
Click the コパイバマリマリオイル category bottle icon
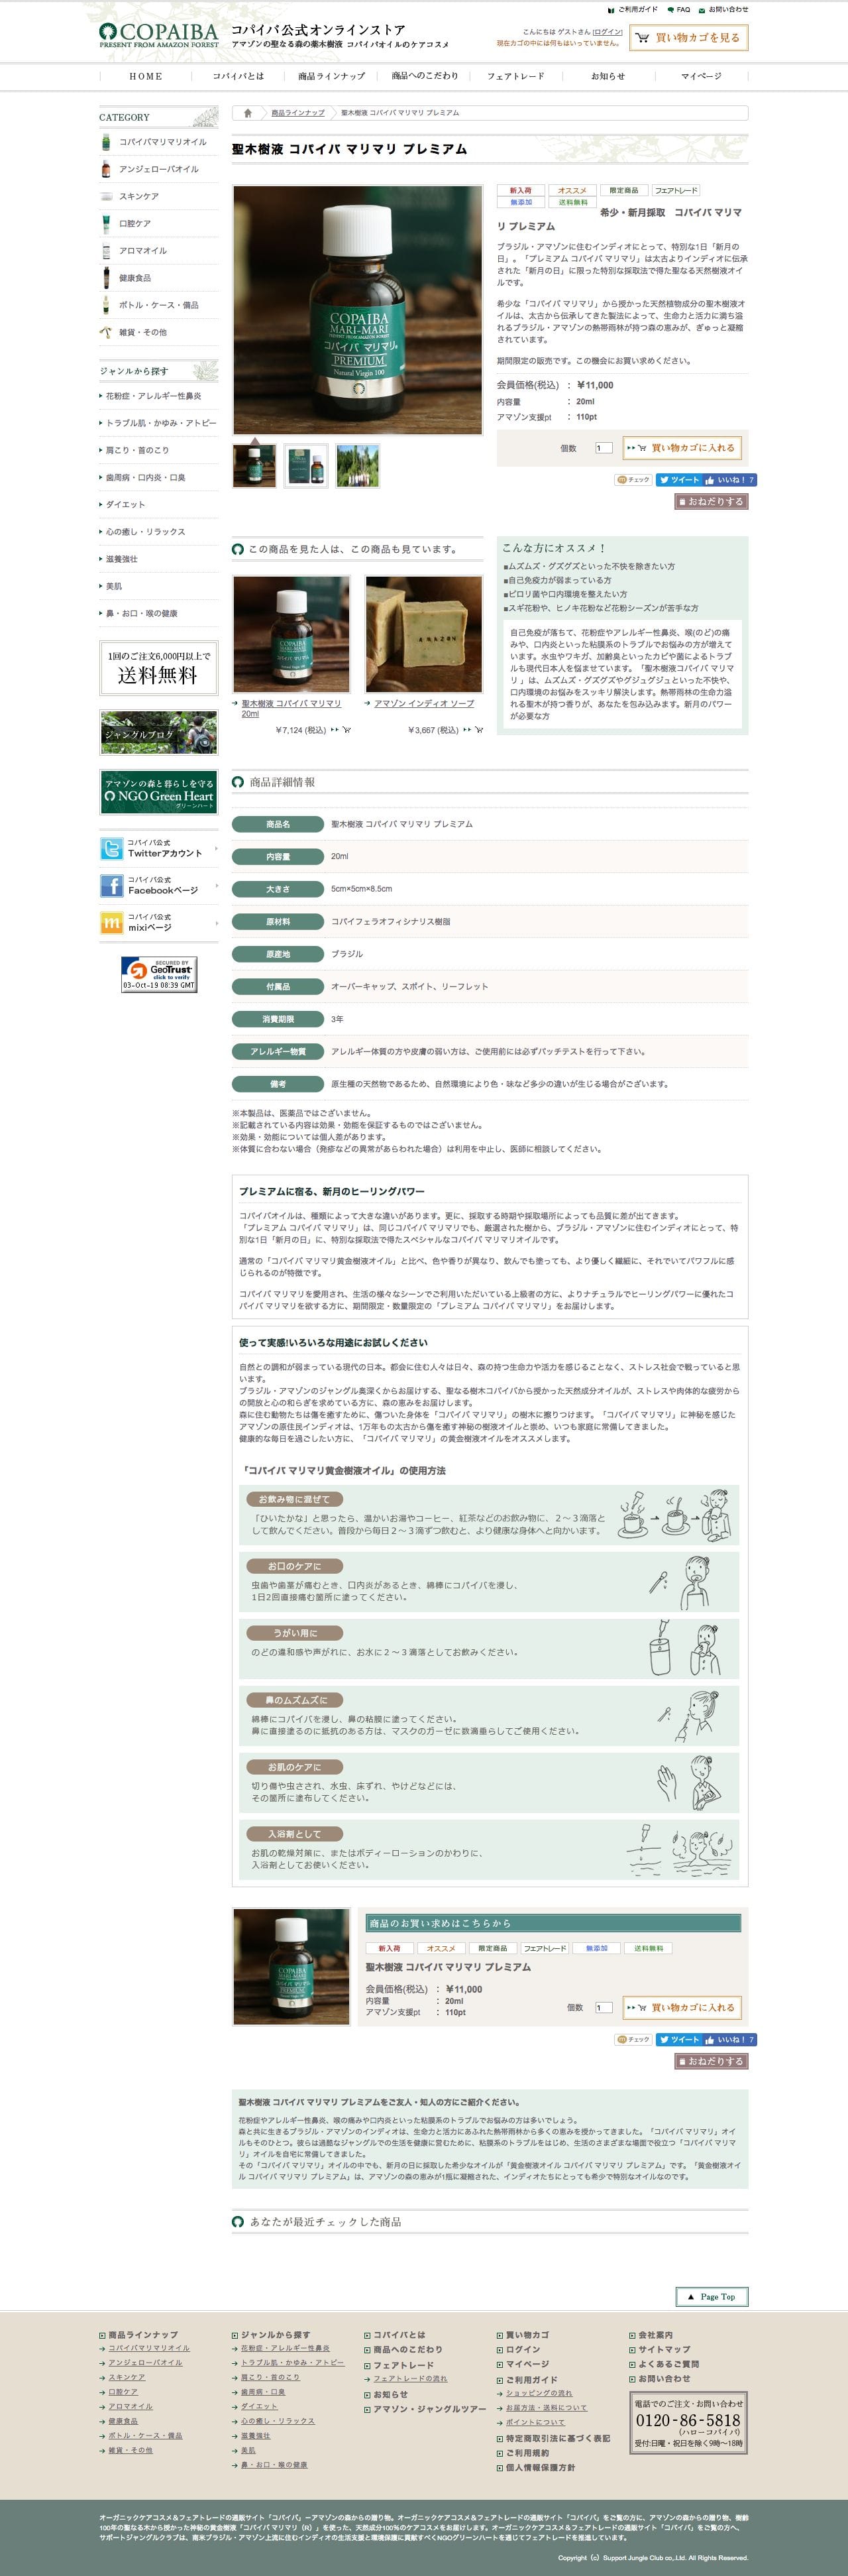pyautogui.click(x=106, y=142)
